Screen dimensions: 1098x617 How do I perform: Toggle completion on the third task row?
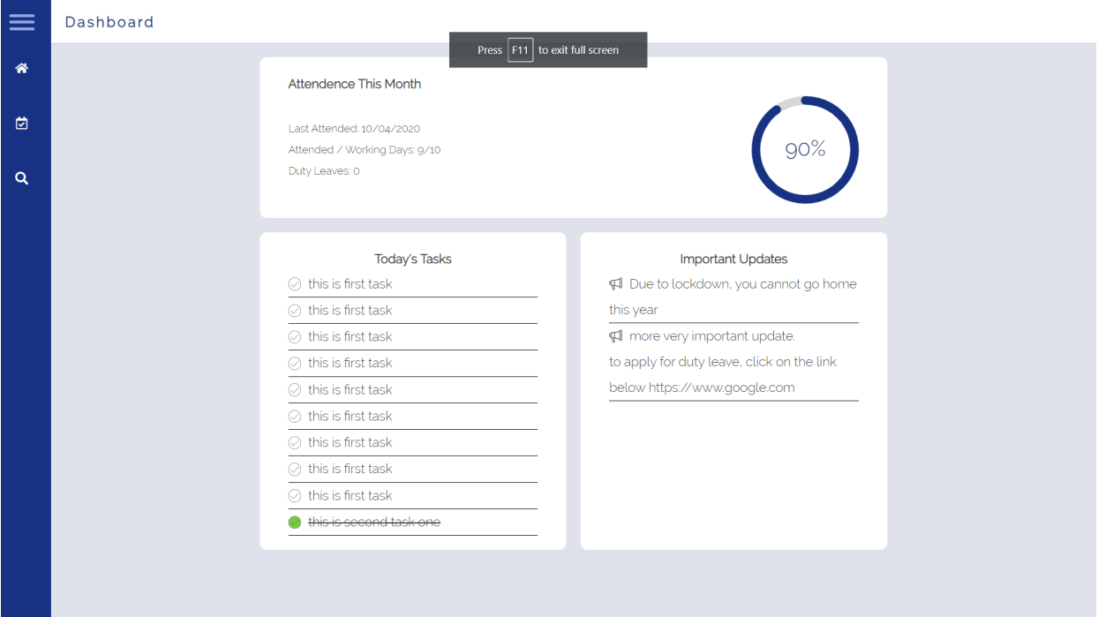pyautogui.click(x=294, y=336)
